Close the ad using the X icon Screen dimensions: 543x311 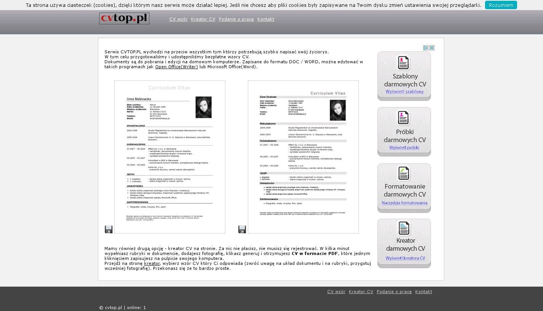pos(432,48)
